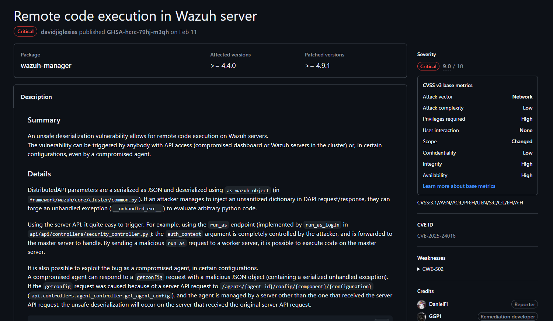Screen dimensions: 553x321
Task: Click the Confidentiality metric label
Action: tap(439, 153)
